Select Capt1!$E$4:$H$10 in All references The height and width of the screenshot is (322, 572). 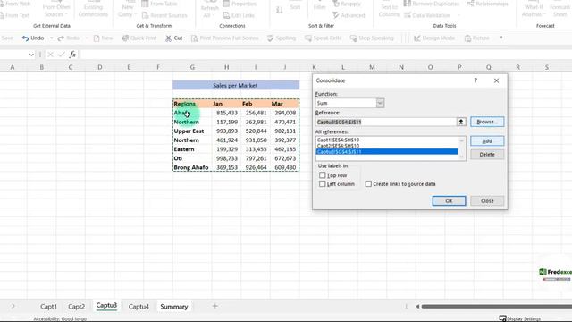click(x=387, y=140)
